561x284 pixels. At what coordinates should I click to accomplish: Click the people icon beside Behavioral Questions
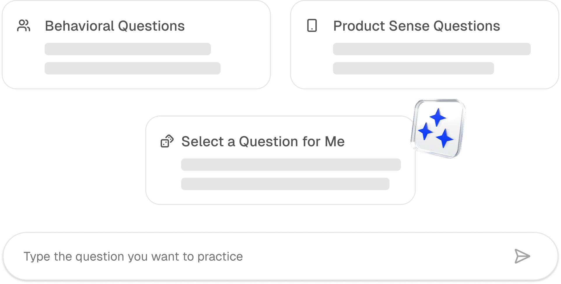tap(24, 26)
